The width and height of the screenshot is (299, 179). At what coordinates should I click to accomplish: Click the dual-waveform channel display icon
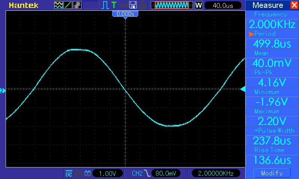[x=58, y=5]
